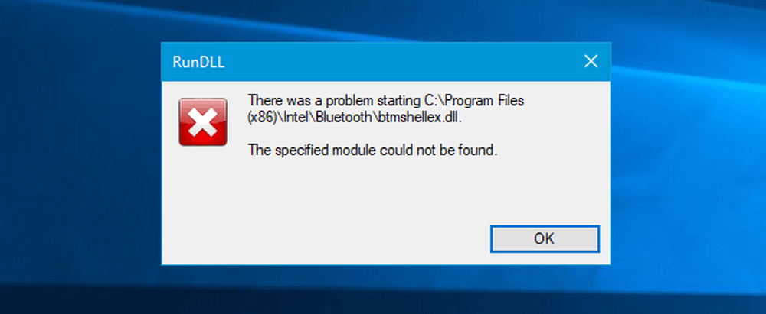Click the OK button to dismiss the error

(x=545, y=239)
